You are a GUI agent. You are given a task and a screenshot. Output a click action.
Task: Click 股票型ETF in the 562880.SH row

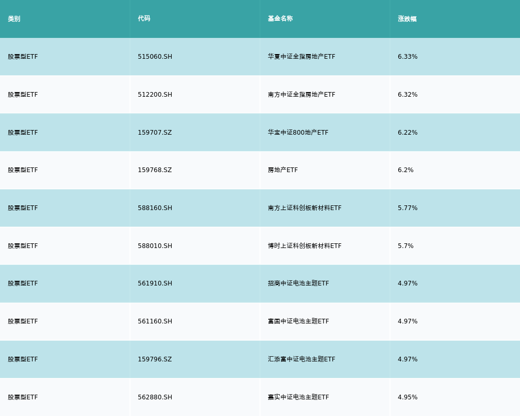(23, 397)
